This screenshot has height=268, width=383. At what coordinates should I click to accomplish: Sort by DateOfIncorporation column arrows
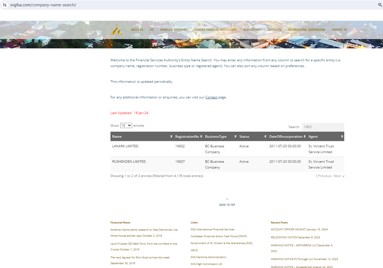tap(304, 137)
